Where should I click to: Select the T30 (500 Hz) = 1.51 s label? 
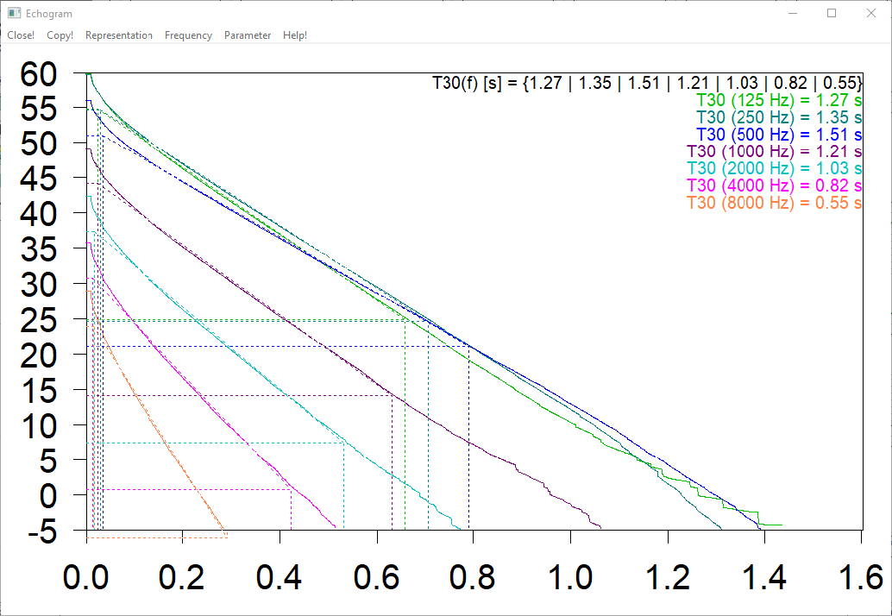coord(779,135)
